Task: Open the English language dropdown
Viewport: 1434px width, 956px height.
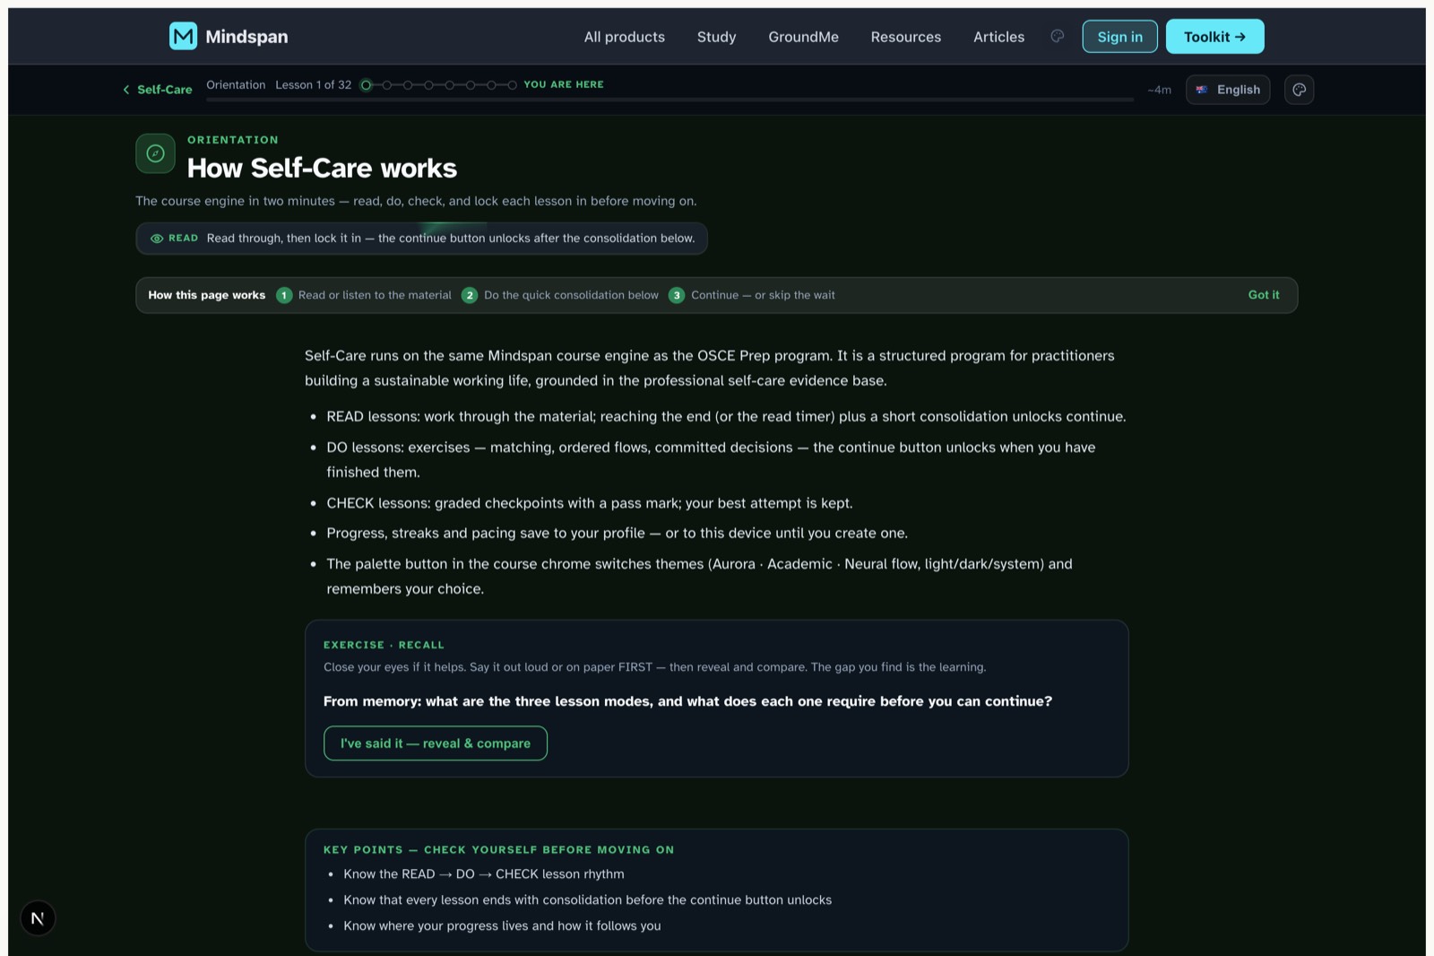Action: coord(1228,90)
